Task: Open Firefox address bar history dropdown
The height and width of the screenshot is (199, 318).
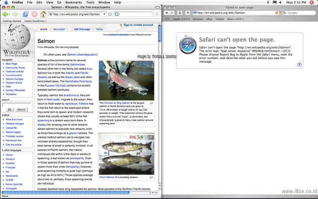Action: pos(104,14)
